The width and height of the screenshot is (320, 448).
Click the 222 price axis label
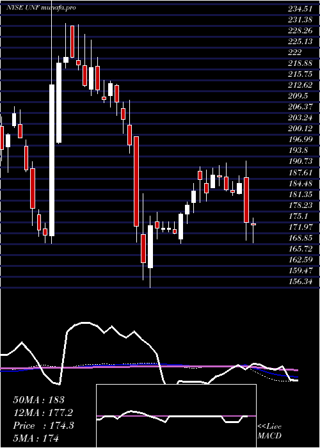(x=295, y=52)
